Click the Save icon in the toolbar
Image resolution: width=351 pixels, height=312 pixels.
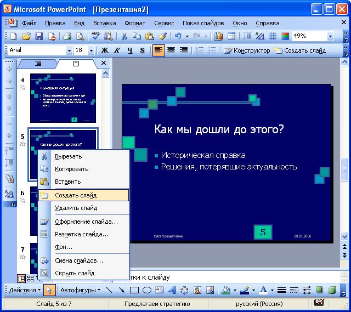coord(39,36)
